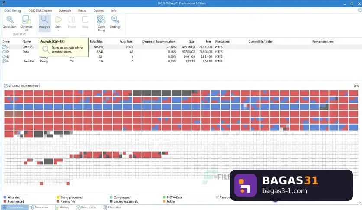Click the Current file/folder column header
This screenshot has height=210, width=362.
click(260, 41)
